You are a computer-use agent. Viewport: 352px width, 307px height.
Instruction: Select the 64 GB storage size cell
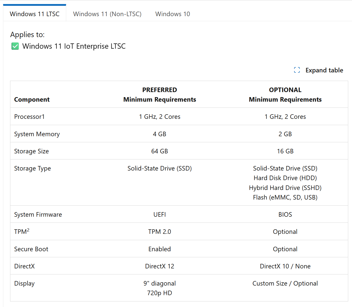(160, 151)
